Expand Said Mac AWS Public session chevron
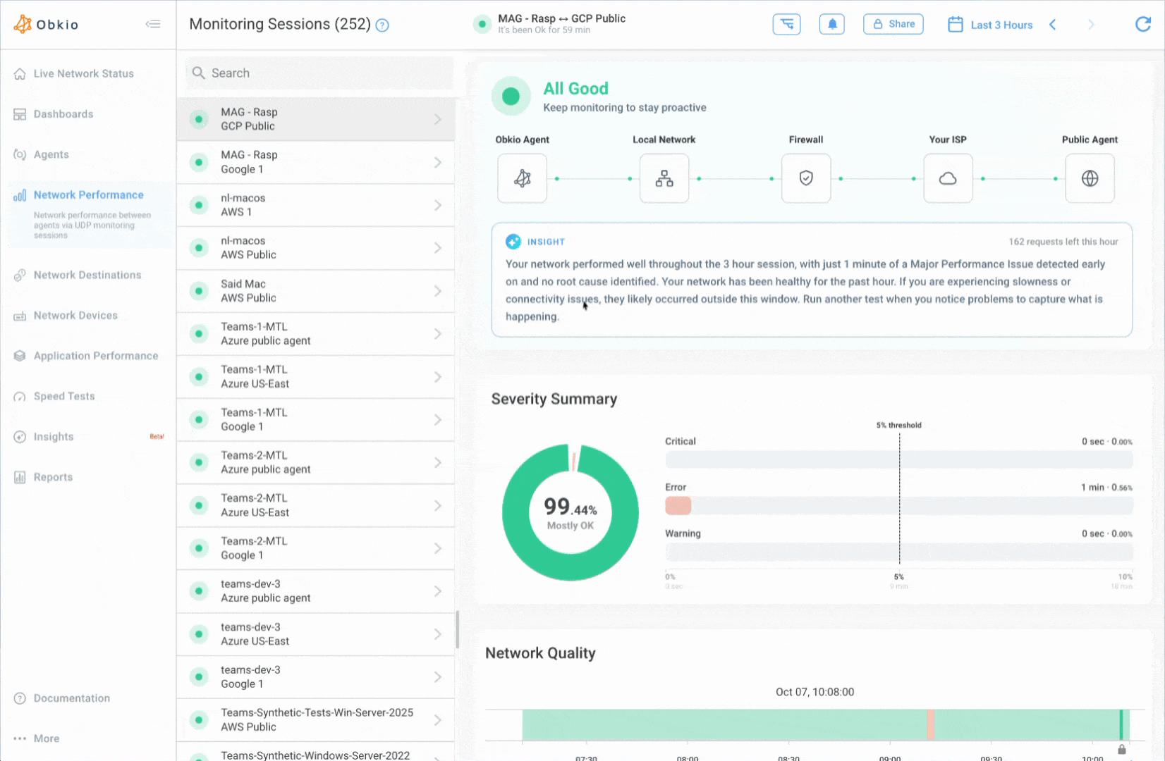Viewport: 1165px width, 761px height. point(438,291)
